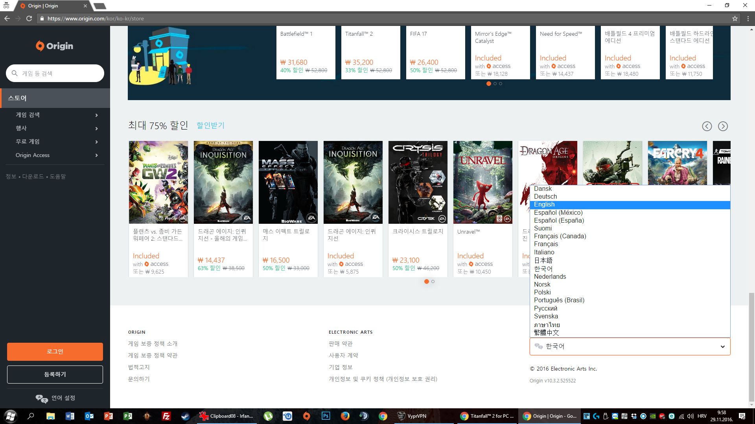Image resolution: width=755 pixels, height=424 pixels.
Task: Show previous sale games with the left arrow
Action: click(x=707, y=126)
